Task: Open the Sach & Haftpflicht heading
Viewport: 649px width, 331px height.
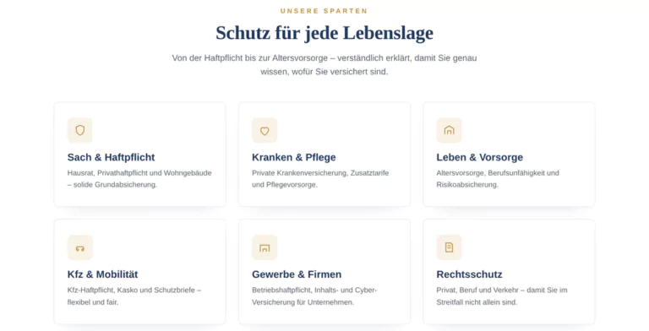Action: pos(111,157)
